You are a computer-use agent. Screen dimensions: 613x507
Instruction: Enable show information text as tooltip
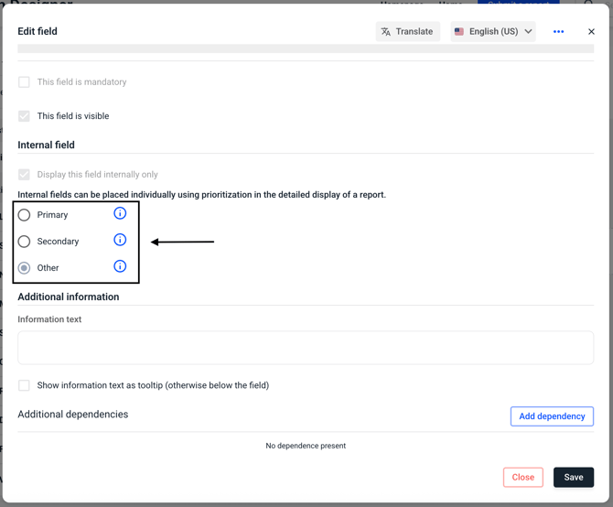tap(25, 385)
